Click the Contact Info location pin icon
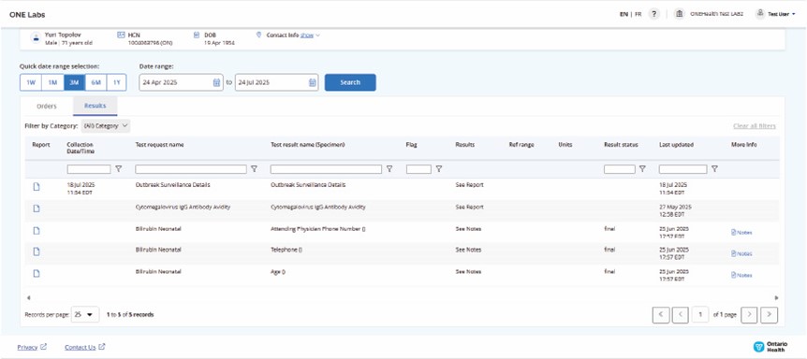Screen dimensions: 807x359 [259, 35]
